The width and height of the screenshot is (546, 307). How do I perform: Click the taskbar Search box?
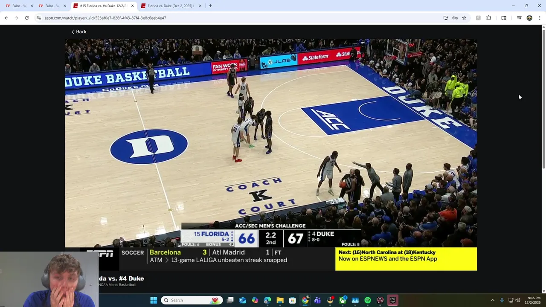pos(192,300)
